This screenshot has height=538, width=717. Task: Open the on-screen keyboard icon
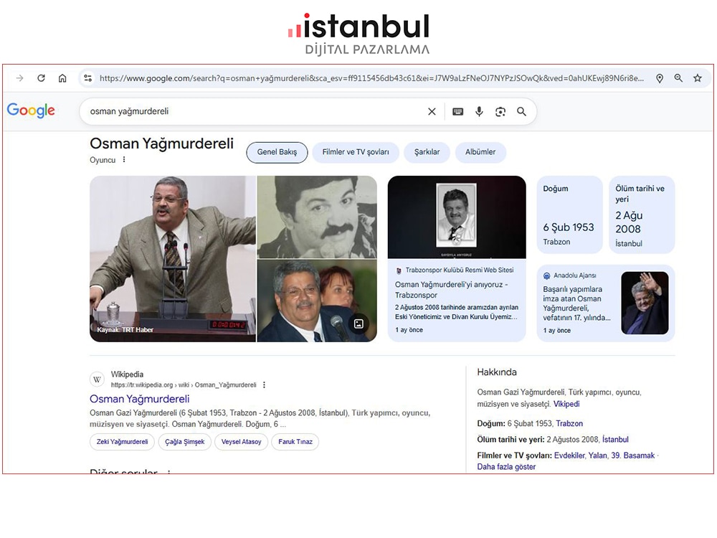click(x=457, y=112)
